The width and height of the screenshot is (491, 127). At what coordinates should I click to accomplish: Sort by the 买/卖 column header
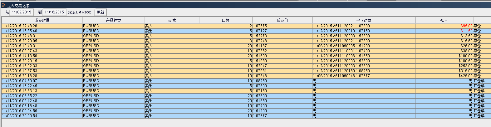[x=172, y=20]
